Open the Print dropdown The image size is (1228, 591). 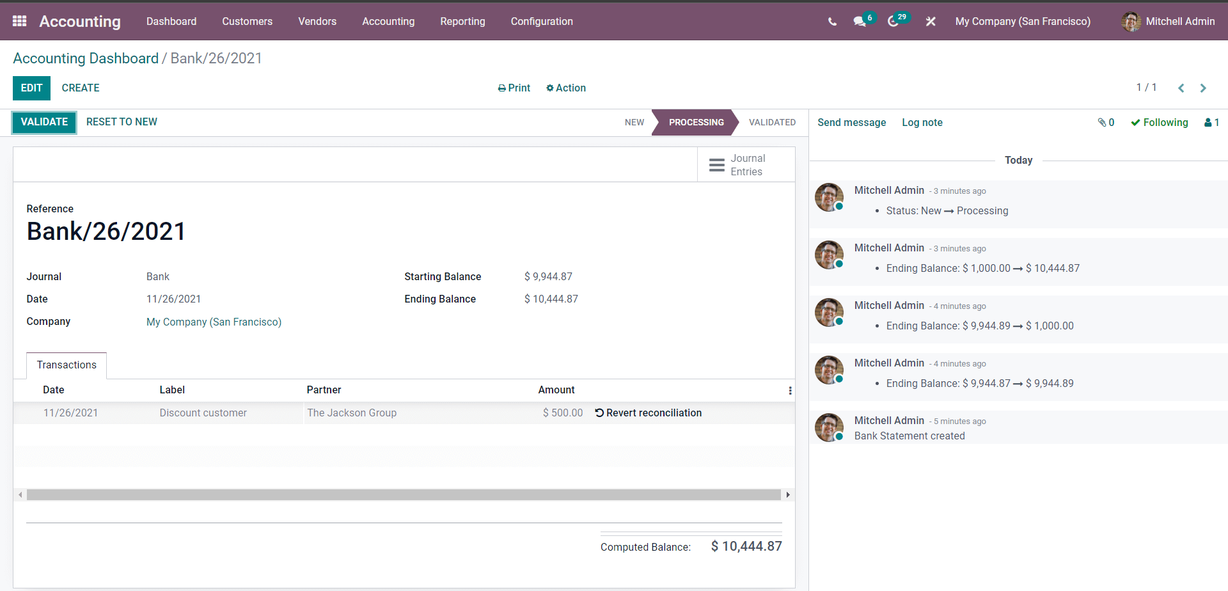pos(514,88)
